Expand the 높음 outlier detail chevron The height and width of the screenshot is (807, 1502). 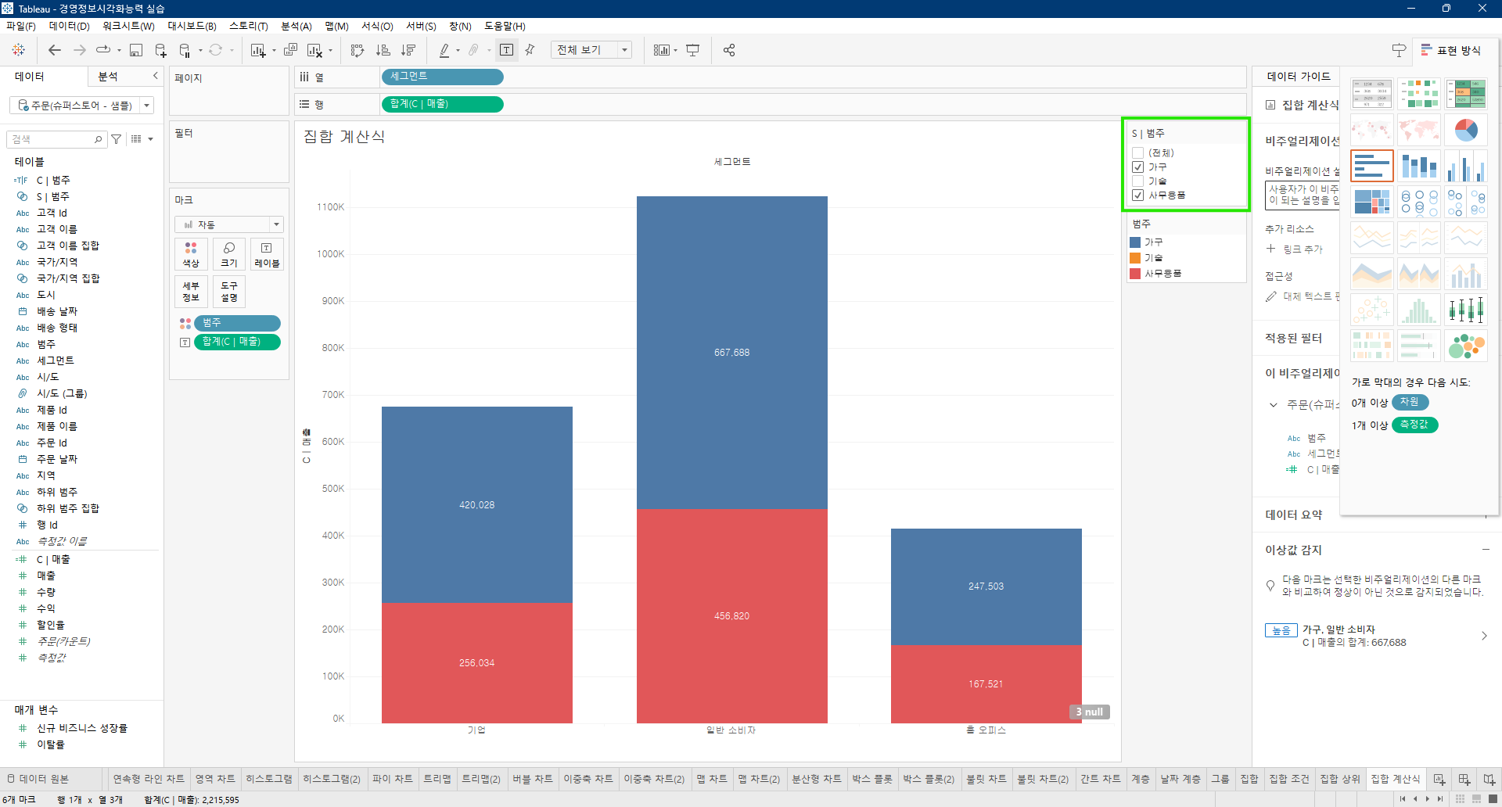click(1484, 636)
